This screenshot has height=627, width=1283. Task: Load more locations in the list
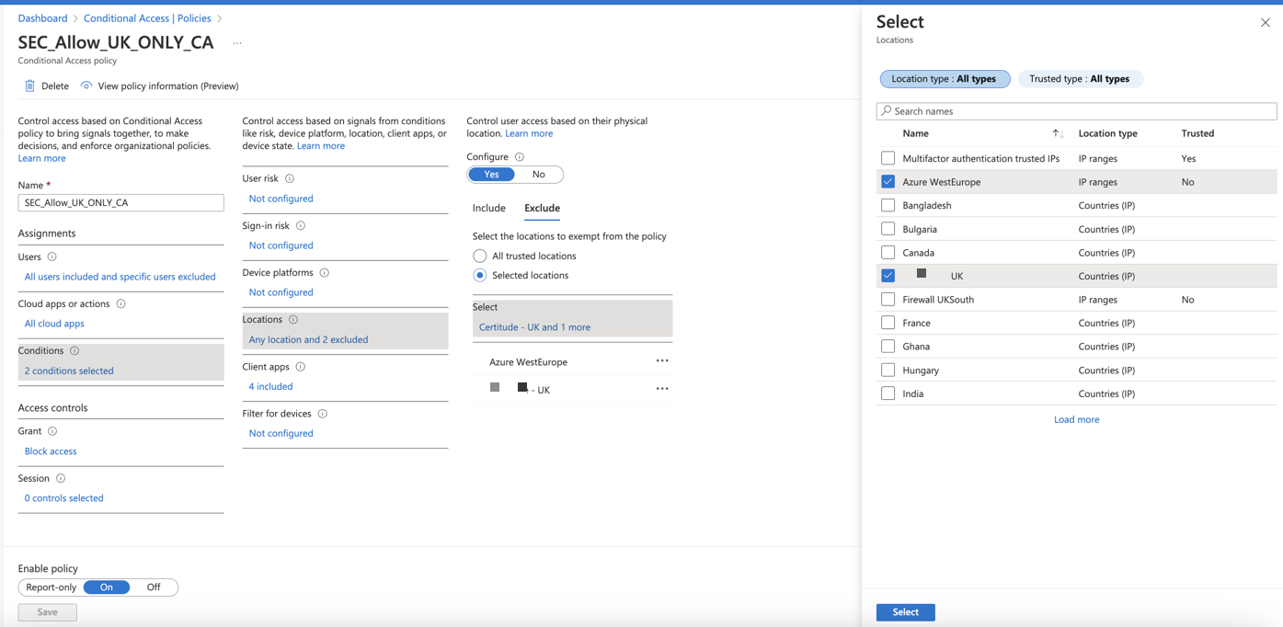point(1076,419)
